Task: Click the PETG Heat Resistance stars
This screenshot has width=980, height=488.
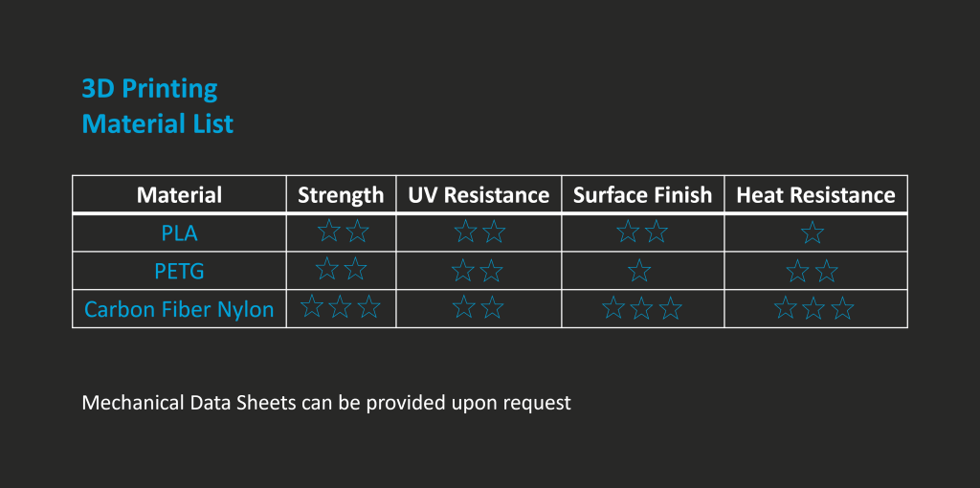Action: click(813, 272)
